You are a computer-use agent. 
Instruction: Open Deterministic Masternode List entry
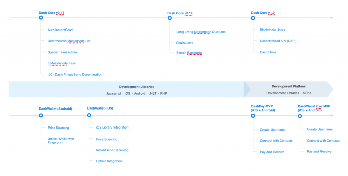(69, 41)
